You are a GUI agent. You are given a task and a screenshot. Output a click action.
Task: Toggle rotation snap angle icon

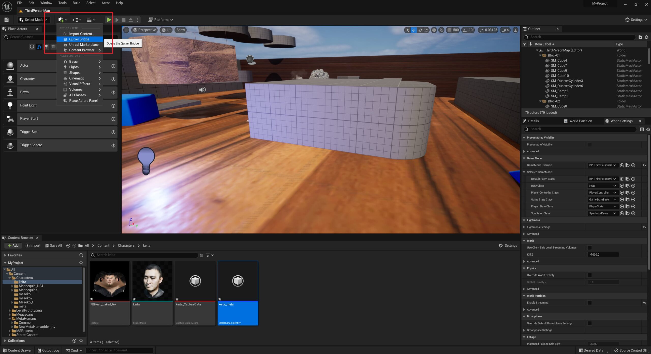465,30
